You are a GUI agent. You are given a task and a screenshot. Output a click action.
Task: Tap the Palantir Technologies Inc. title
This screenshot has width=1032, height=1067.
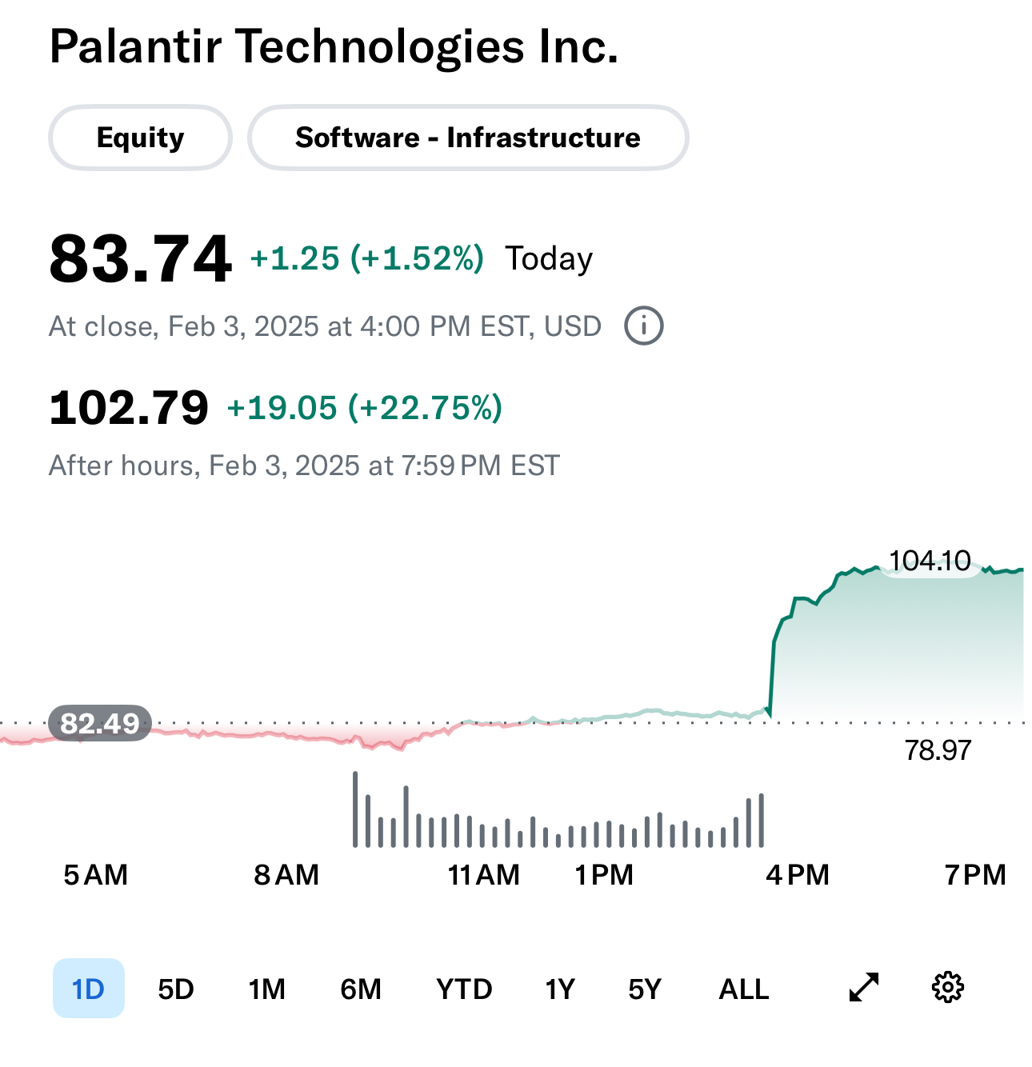(x=334, y=46)
